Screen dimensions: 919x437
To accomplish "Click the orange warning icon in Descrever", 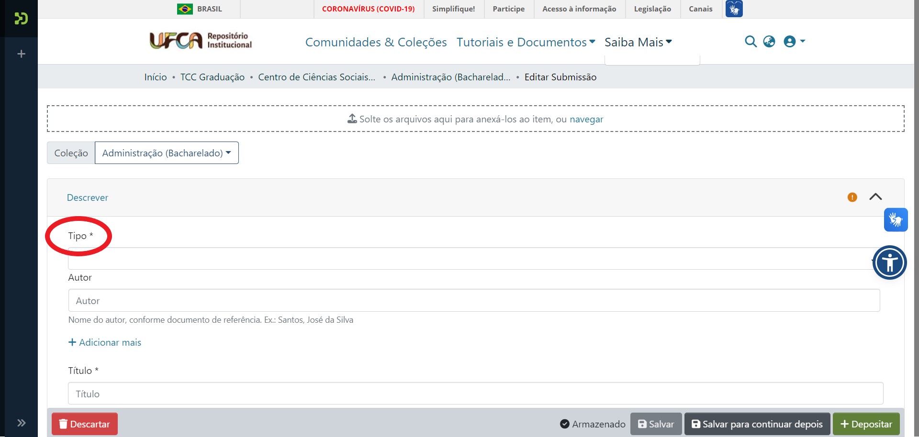I will [852, 197].
